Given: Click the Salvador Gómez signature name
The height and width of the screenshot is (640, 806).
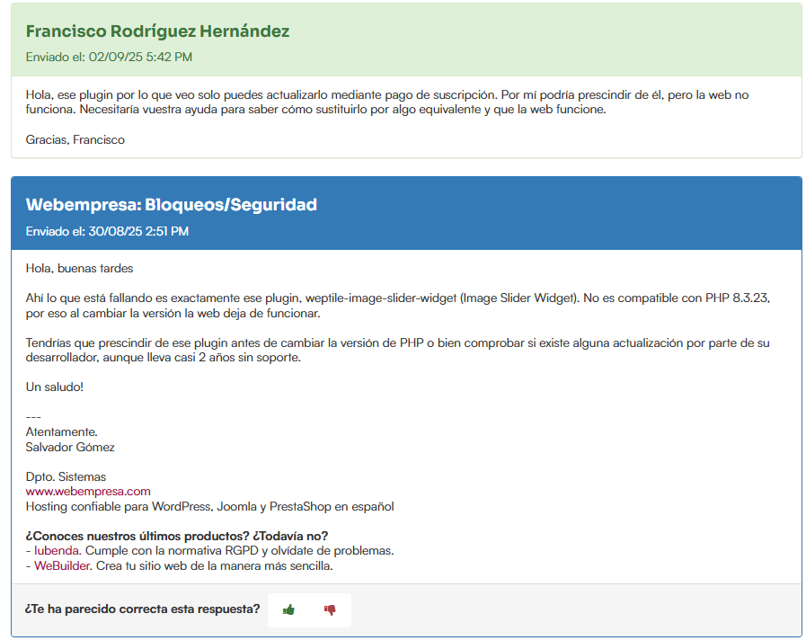Looking at the screenshot, I should tap(70, 447).
